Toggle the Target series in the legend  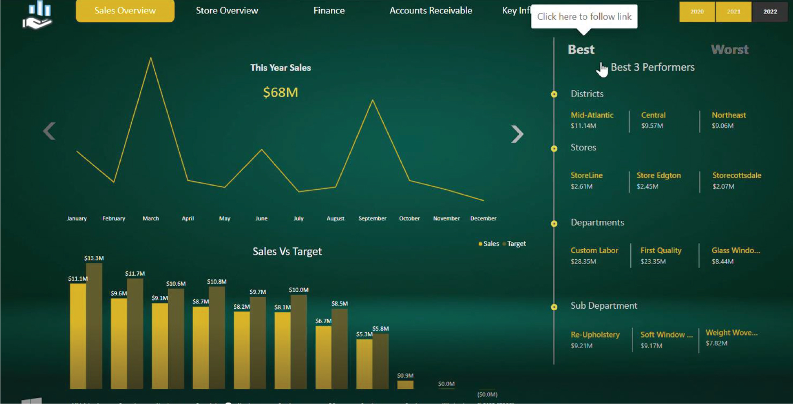515,243
